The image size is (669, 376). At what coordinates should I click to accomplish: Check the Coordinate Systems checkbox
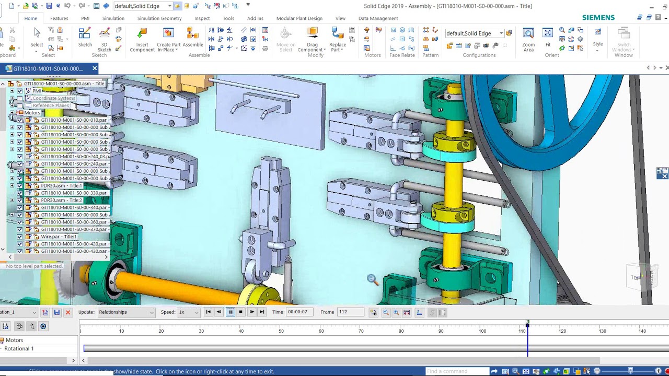click(20, 98)
